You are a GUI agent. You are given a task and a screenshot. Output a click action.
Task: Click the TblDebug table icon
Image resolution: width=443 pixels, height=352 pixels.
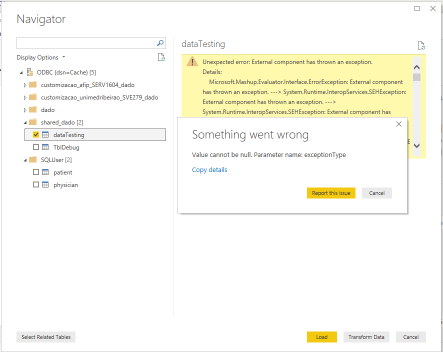pos(45,147)
